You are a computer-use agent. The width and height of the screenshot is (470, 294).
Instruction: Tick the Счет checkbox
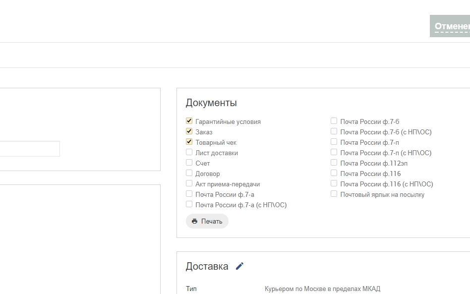tap(189, 163)
